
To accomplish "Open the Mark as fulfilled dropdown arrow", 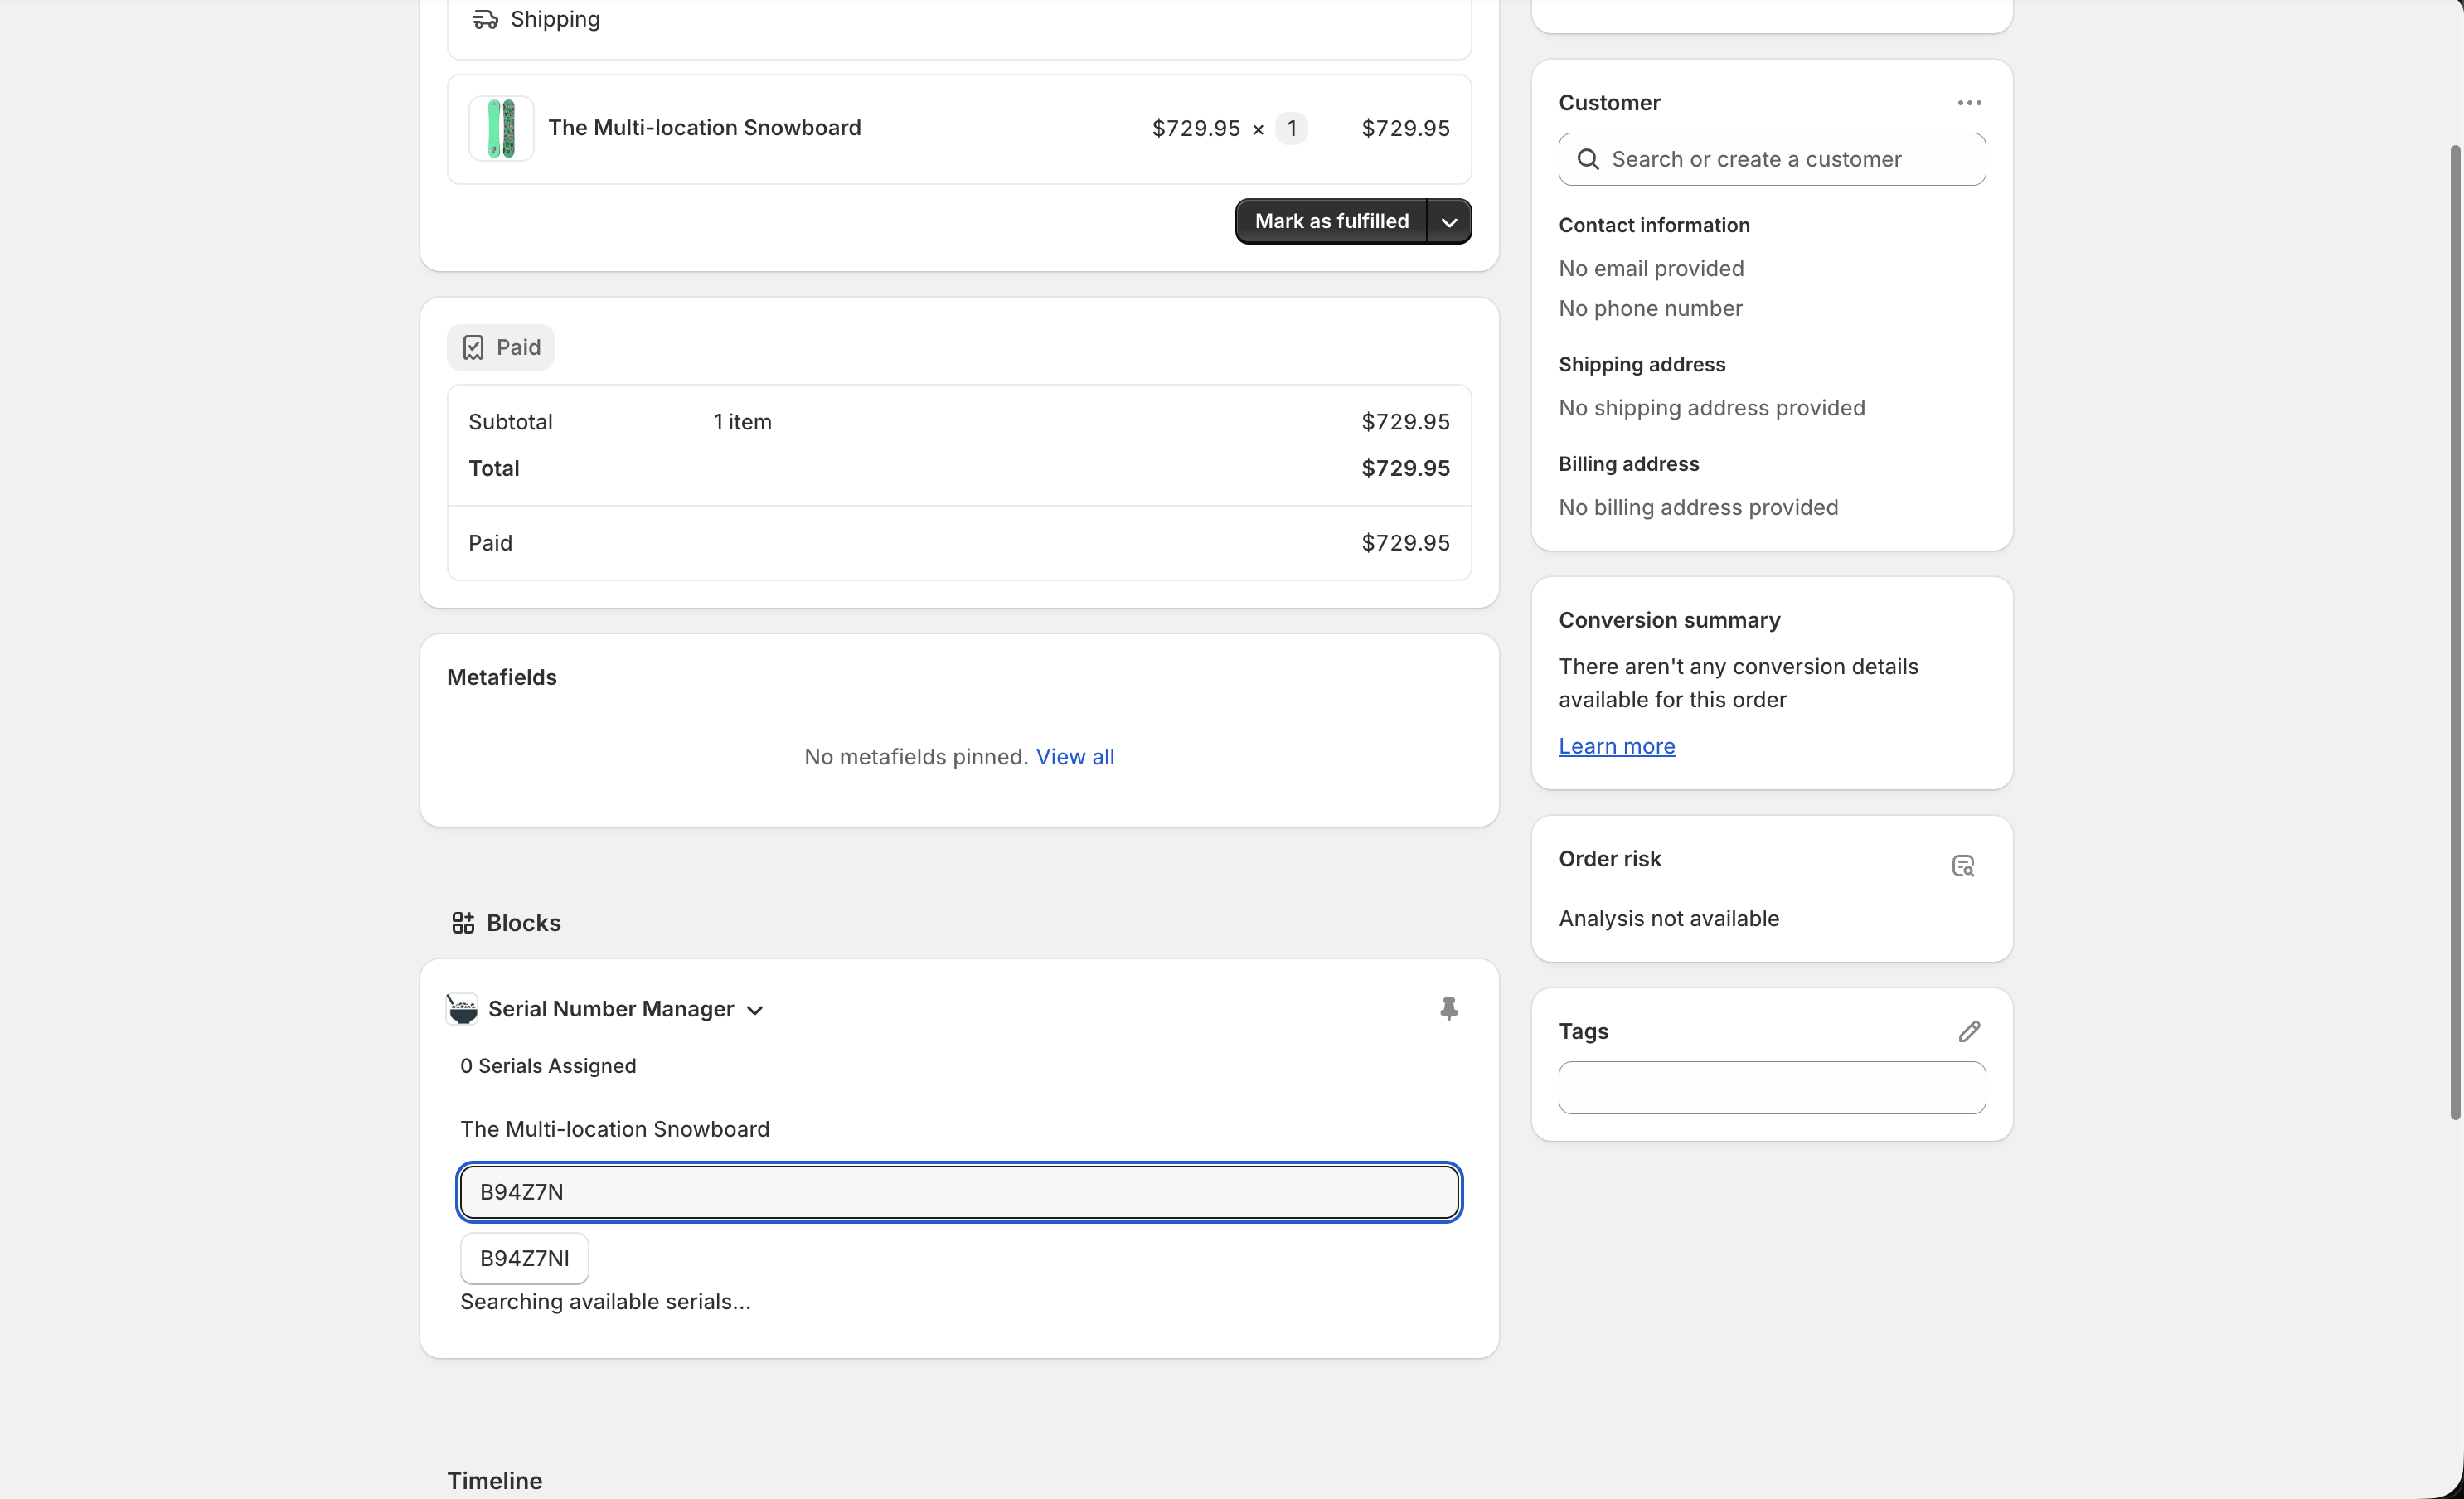I will point(1449,221).
